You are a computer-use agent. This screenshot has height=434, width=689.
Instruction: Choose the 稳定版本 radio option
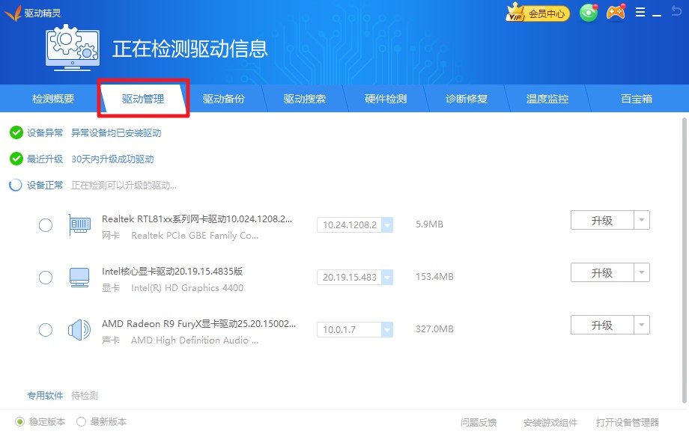(19, 422)
